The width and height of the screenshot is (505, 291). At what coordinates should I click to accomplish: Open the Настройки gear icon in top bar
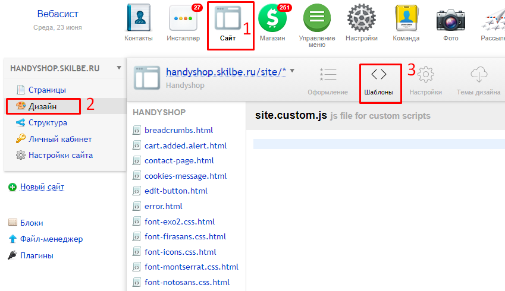point(362,19)
